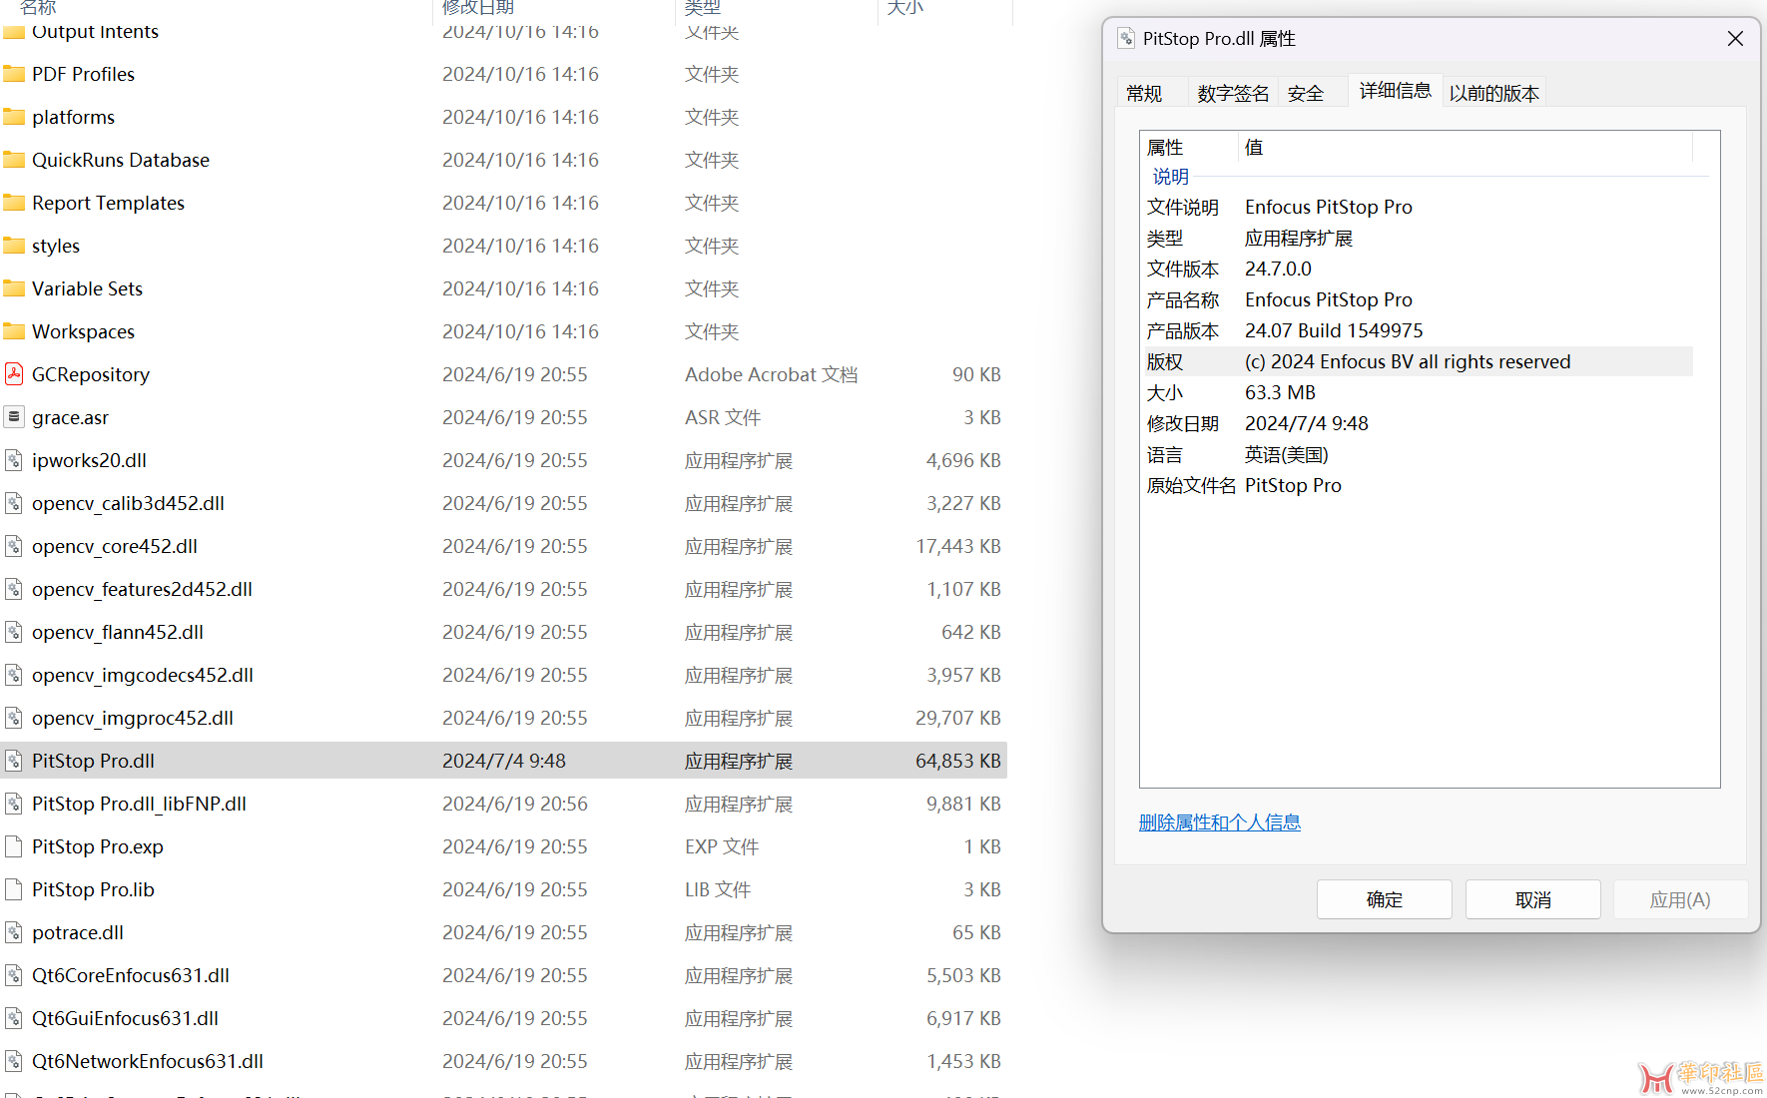
Task: Open the 数字签名 tab
Action: tap(1233, 93)
